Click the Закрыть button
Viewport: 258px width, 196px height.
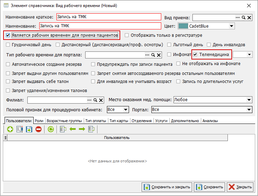click(x=240, y=187)
